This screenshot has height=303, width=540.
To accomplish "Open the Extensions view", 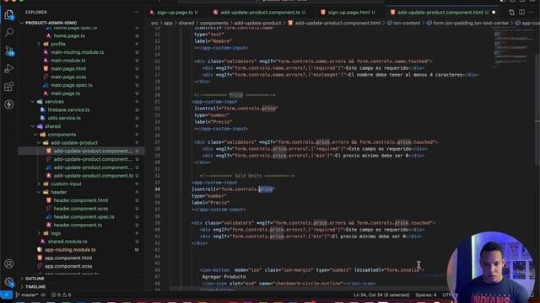I will [x=9, y=86].
